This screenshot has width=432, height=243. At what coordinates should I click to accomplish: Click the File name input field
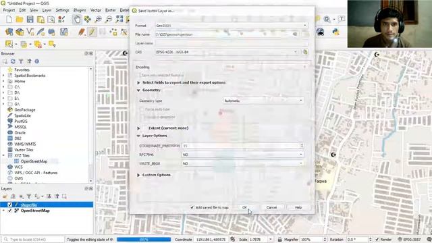tap(227, 34)
